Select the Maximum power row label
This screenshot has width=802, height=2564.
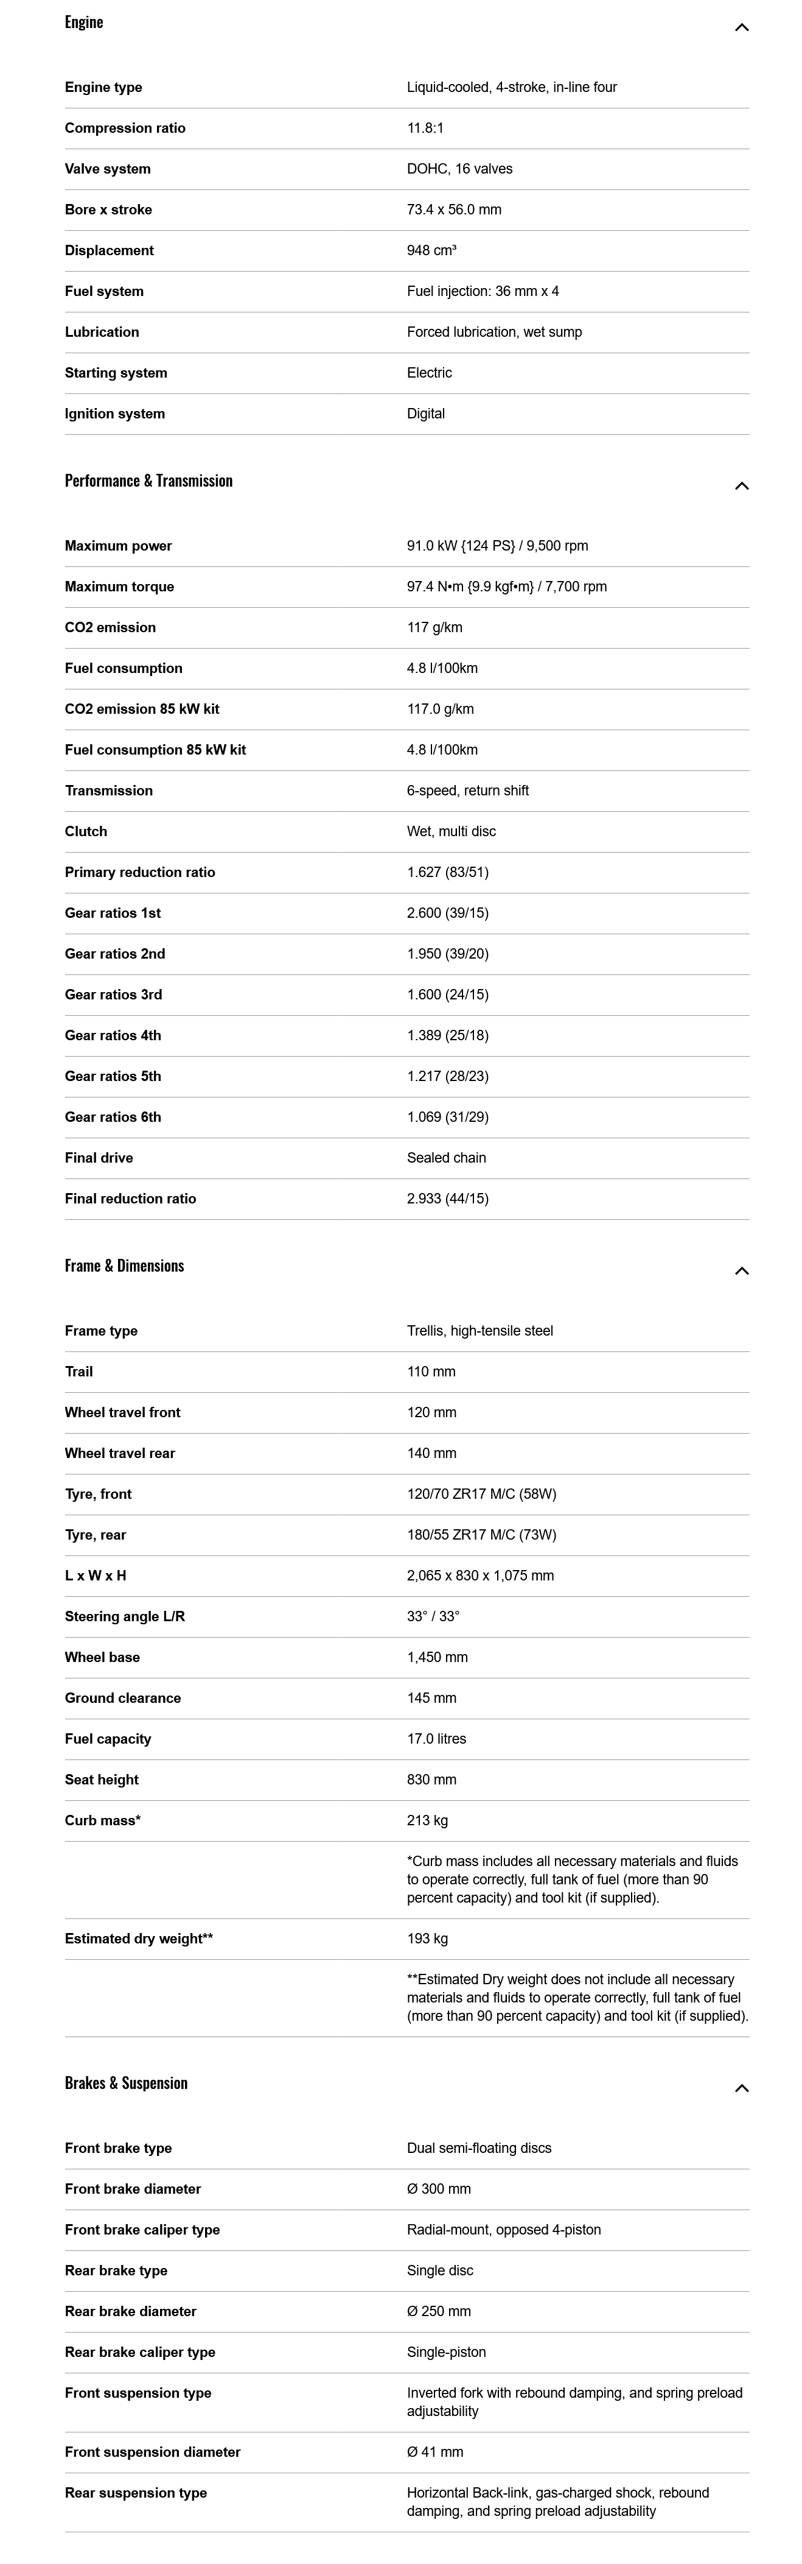pos(117,546)
